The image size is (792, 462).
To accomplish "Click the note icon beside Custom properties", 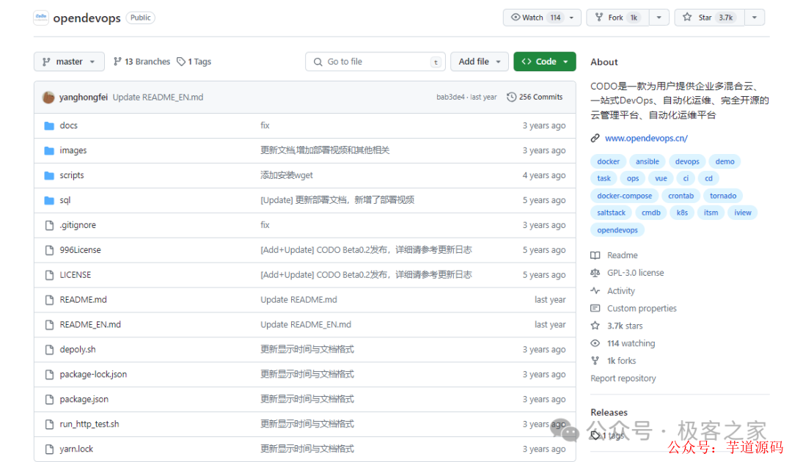I will click(595, 308).
